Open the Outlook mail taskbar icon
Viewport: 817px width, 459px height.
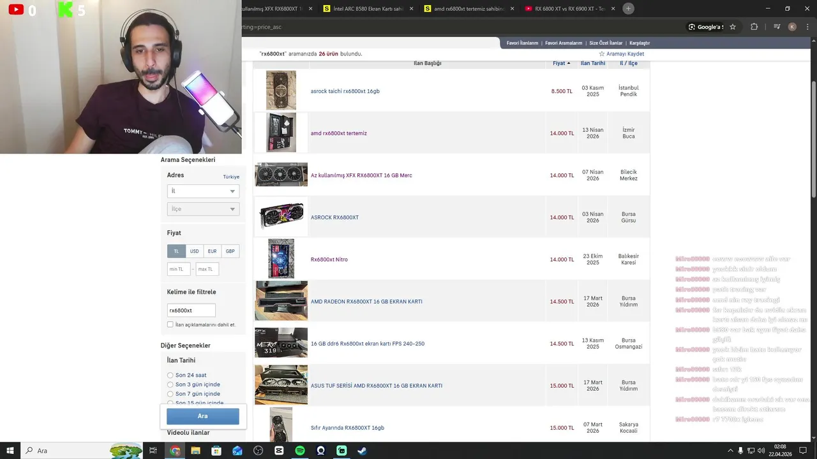coord(237,451)
